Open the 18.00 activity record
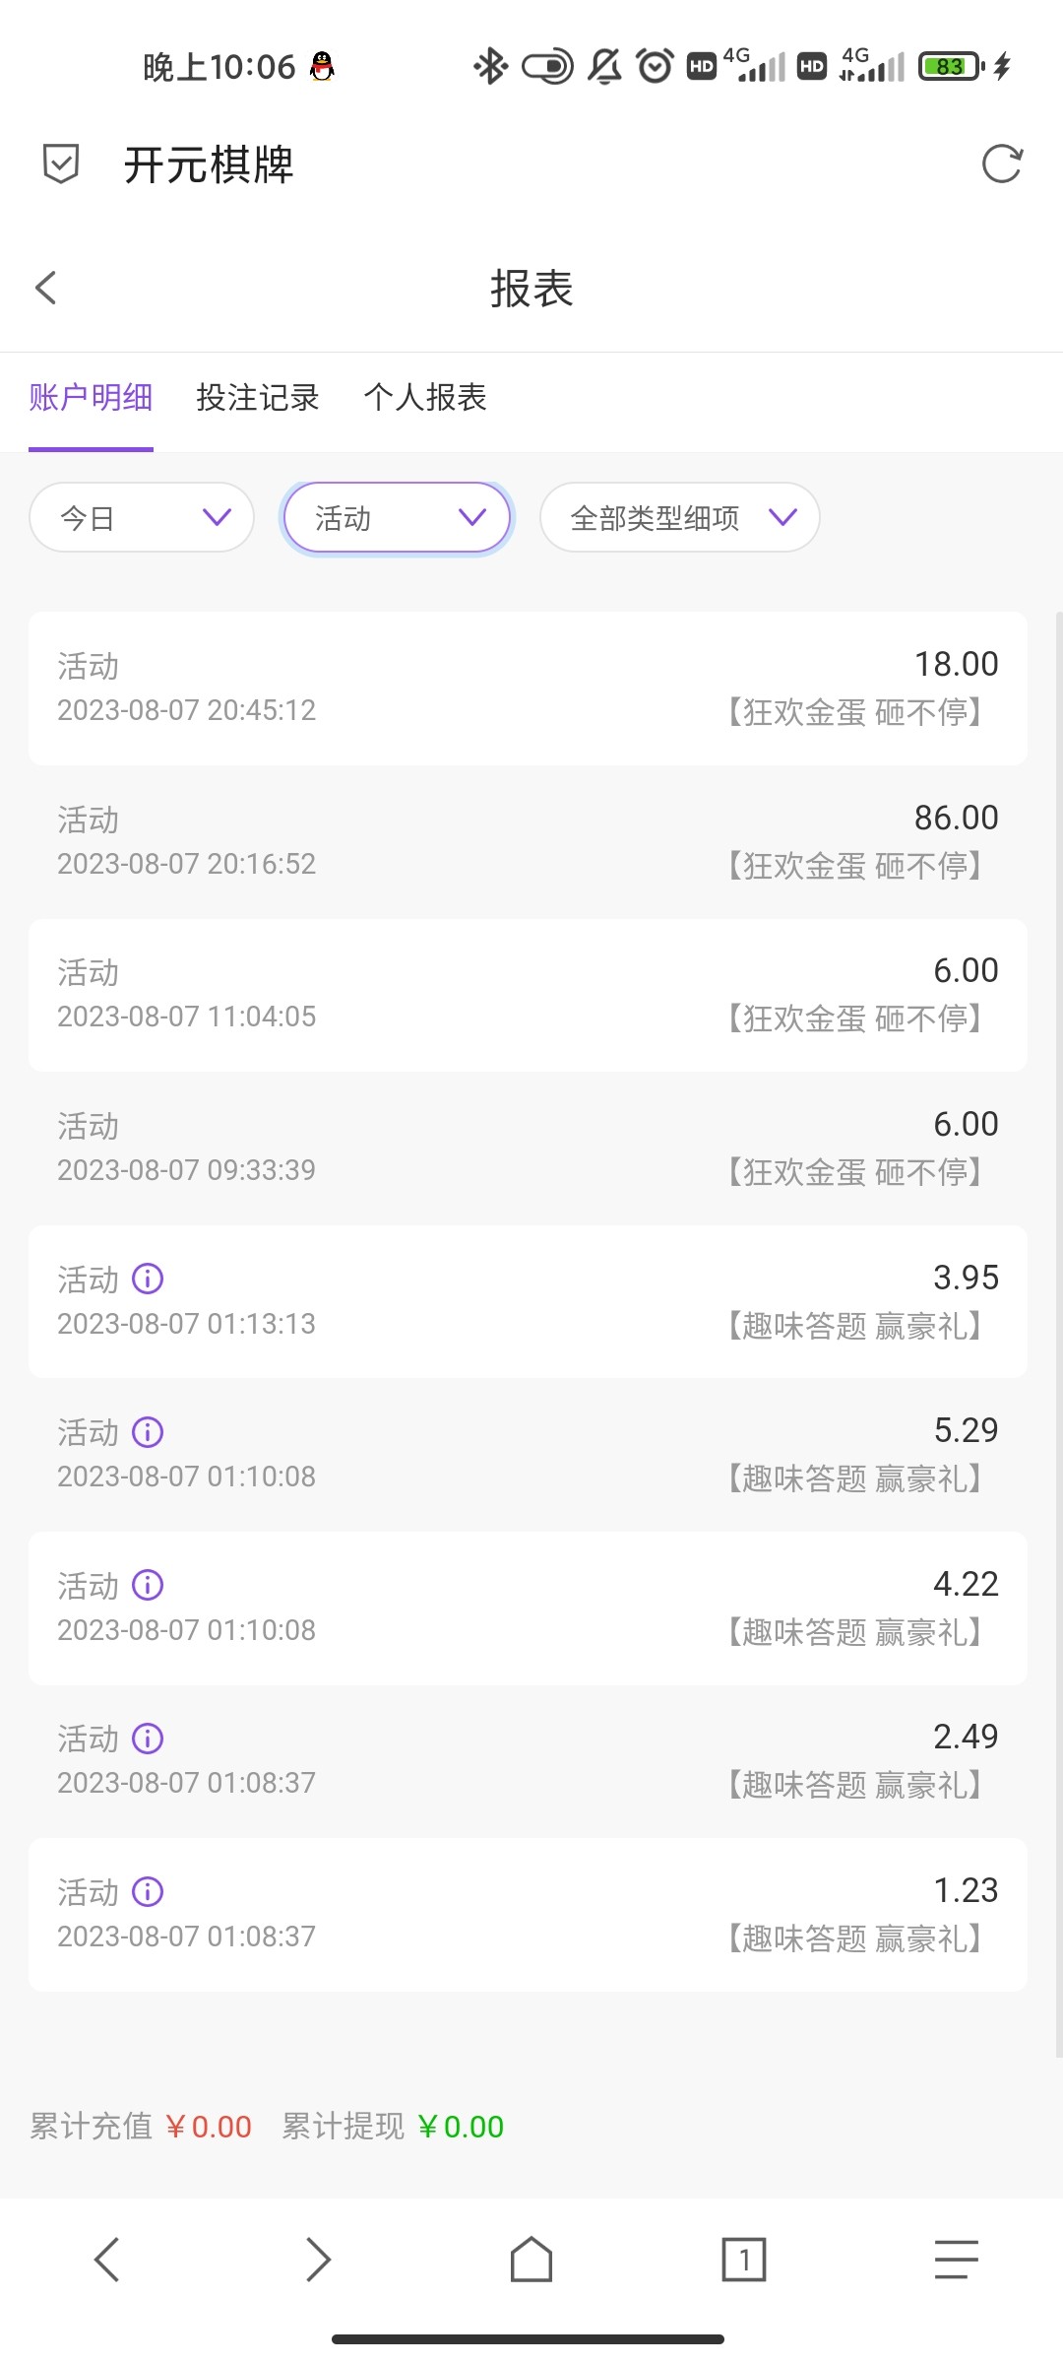 (528, 688)
